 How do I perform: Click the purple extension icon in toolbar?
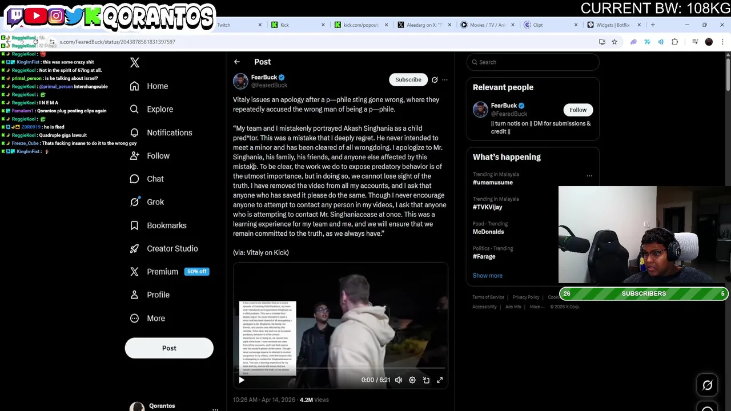pyautogui.click(x=633, y=42)
